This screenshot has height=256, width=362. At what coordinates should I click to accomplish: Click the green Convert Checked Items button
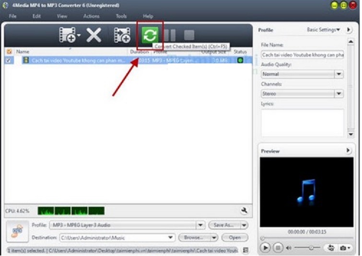pyautogui.click(x=150, y=35)
